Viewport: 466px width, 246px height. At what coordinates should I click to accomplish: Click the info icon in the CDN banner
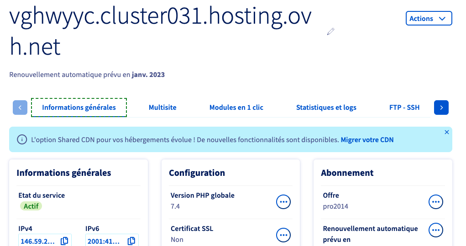pos(22,139)
